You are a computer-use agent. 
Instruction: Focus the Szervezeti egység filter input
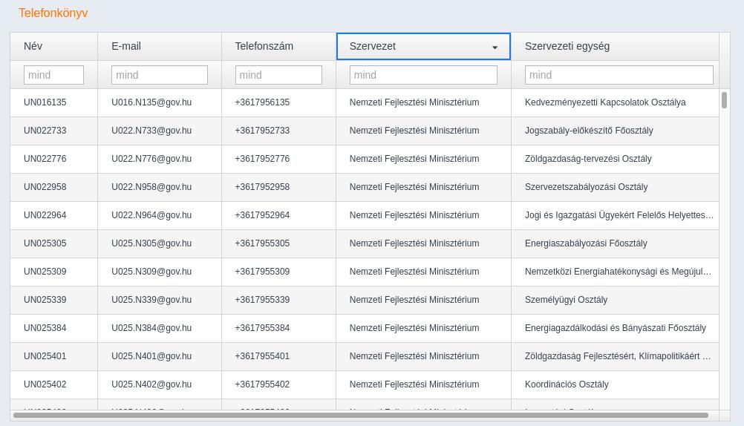pos(619,75)
